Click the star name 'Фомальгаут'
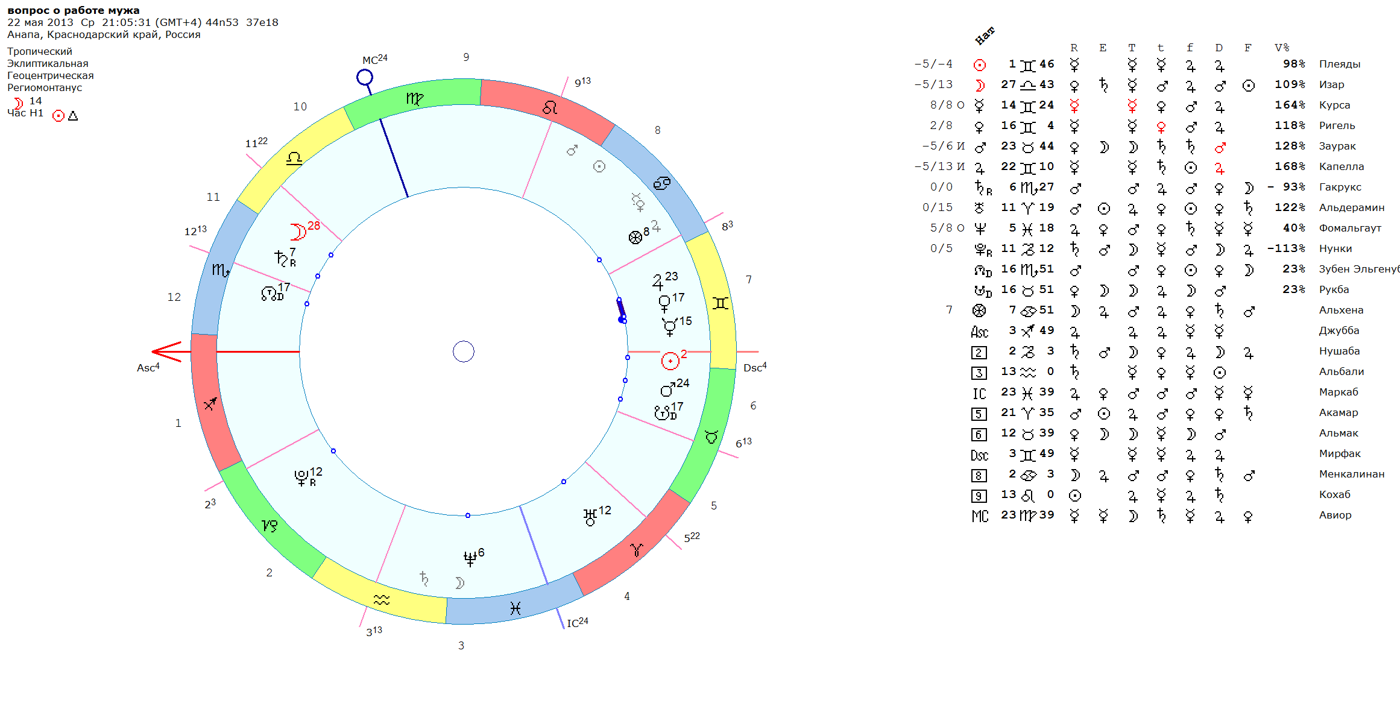This screenshot has height=703, width=1400. pos(1350,228)
